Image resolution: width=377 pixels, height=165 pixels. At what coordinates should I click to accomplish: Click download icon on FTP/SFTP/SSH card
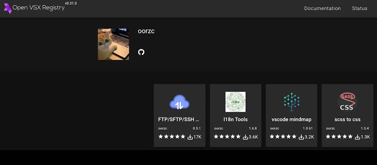pyautogui.click(x=190, y=137)
